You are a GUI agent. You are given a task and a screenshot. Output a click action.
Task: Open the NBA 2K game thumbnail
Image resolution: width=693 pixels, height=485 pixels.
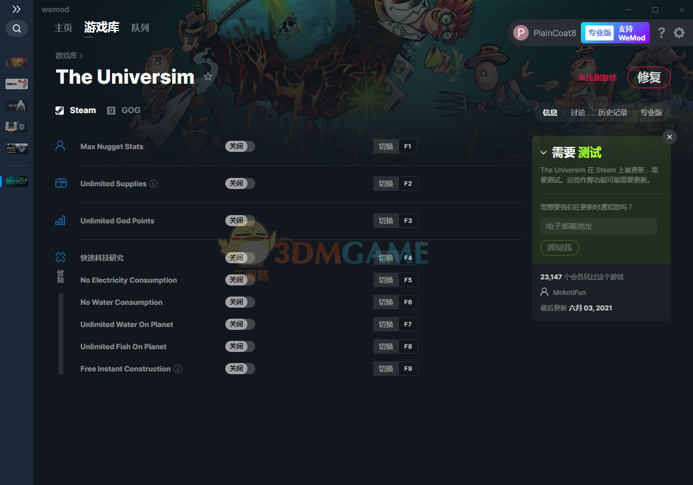coord(17,84)
